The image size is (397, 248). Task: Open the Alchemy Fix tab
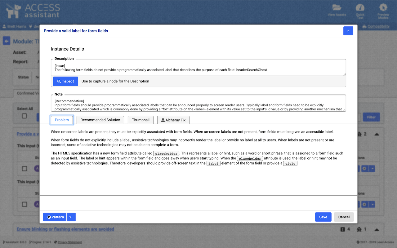pyautogui.click(x=173, y=120)
